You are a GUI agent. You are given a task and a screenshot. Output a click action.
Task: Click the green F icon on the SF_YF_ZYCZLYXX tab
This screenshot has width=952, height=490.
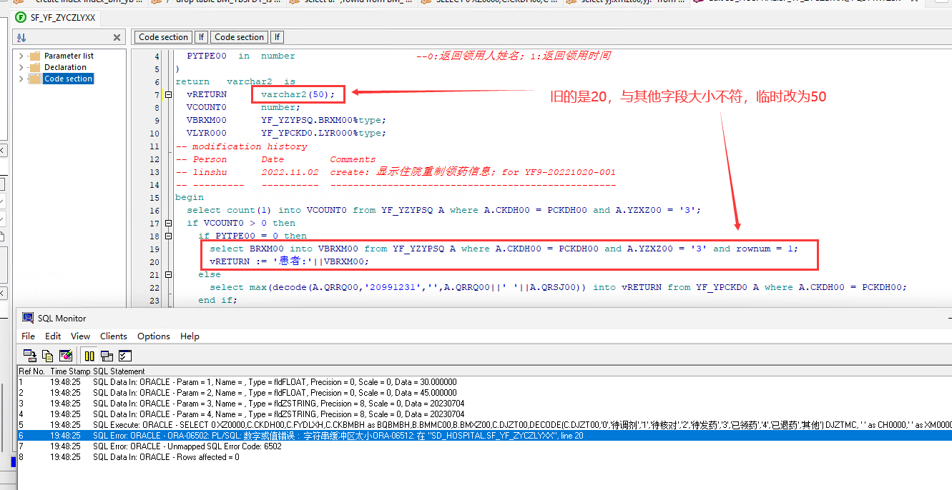pyautogui.click(x=21, y=17)
